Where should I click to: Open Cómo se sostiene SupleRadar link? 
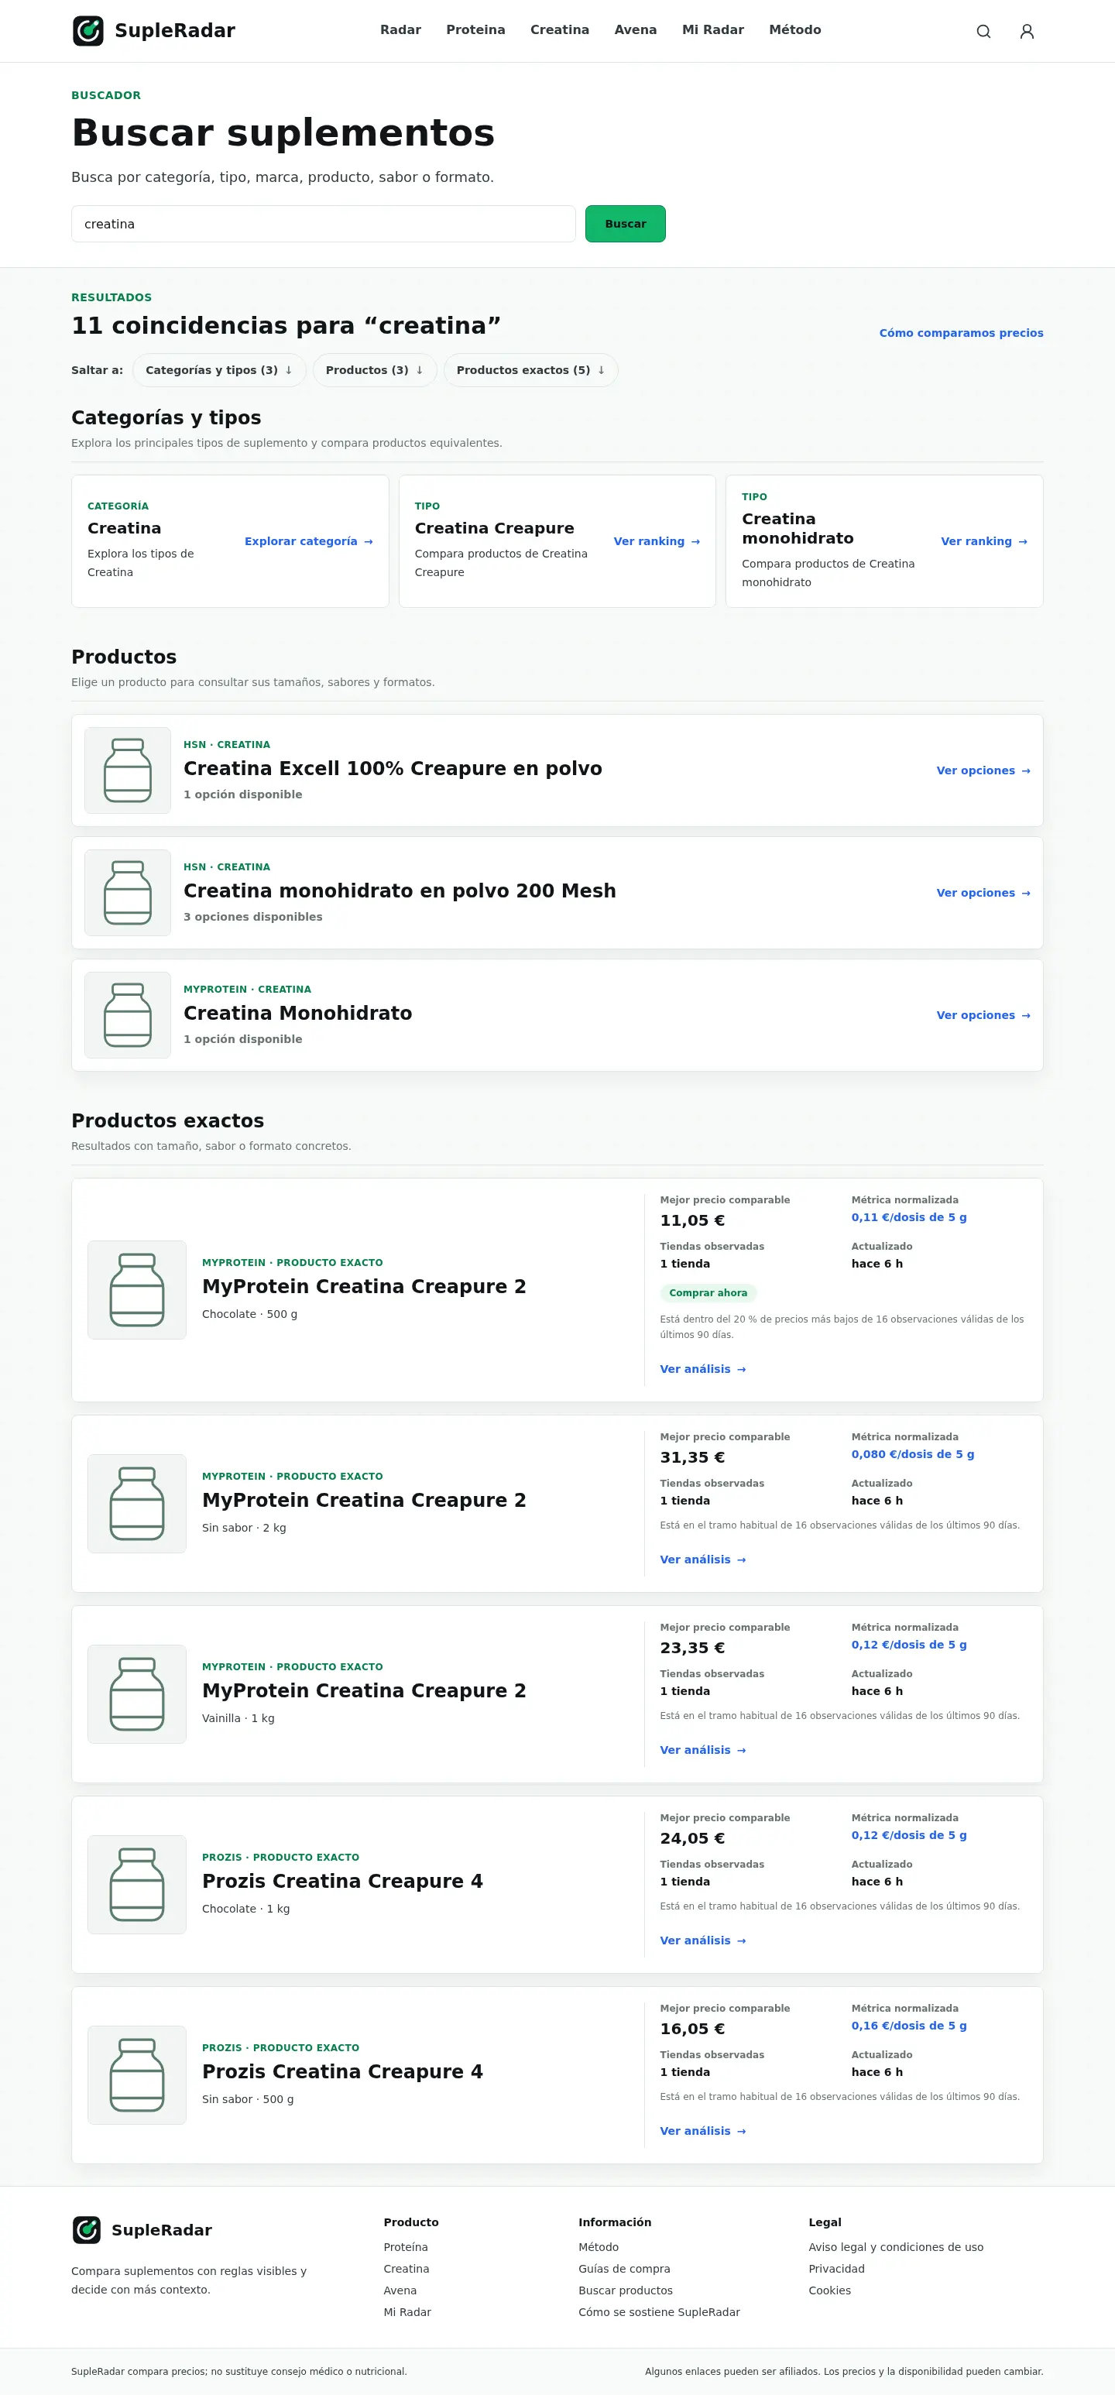660,2311
